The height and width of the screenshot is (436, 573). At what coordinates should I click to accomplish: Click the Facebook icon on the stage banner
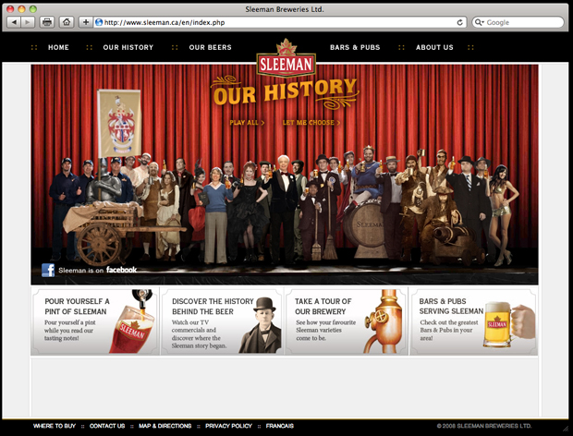(48, 271)
